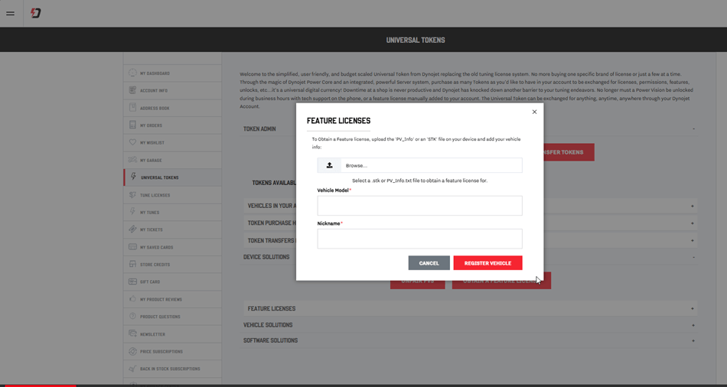Click the Transfer Tokens button
Image resolution: width=727 pixels, height=387 pixels.
pyautogui.click(x=569, y=152)
